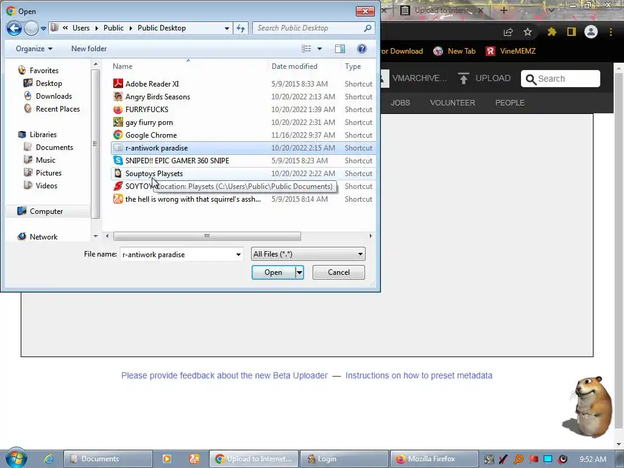Select SNIPED!! EPIC GAMER 360 SNIPE icon
624x468 pixels.
click(118, 160)
